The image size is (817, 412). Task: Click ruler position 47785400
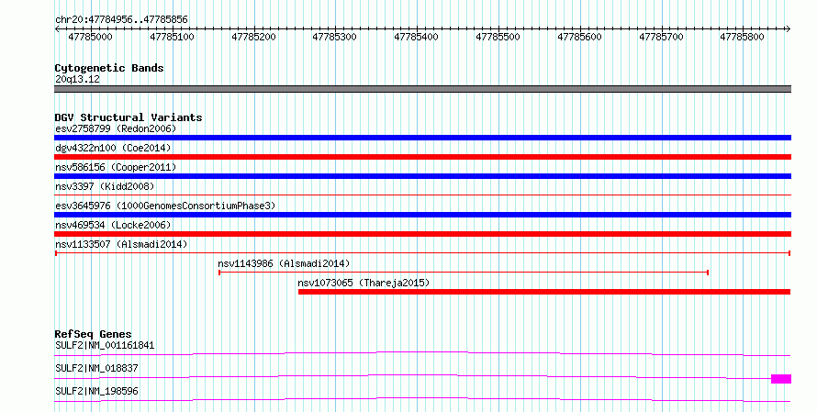point(417,37)
